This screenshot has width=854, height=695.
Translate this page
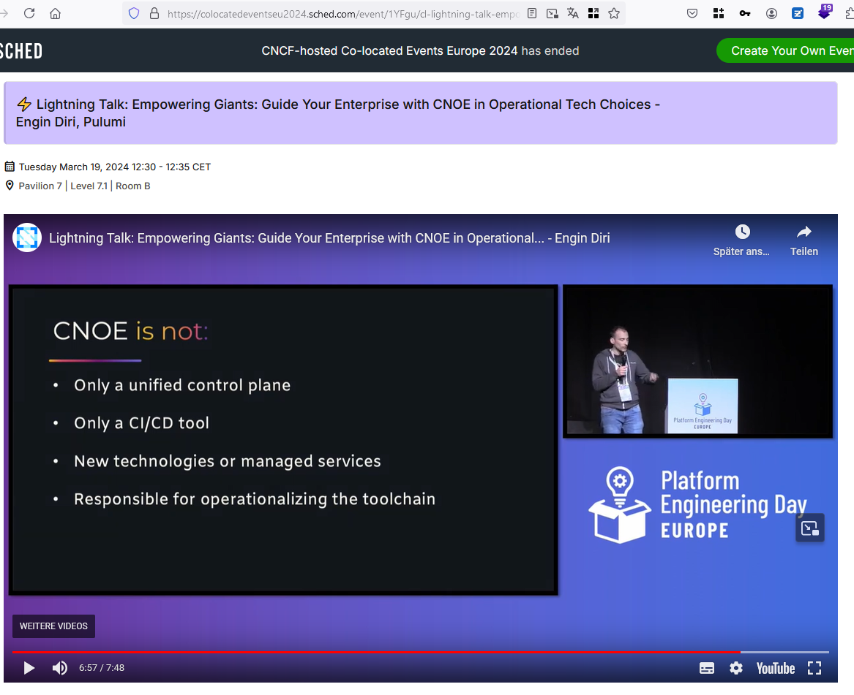coord(573,13)
